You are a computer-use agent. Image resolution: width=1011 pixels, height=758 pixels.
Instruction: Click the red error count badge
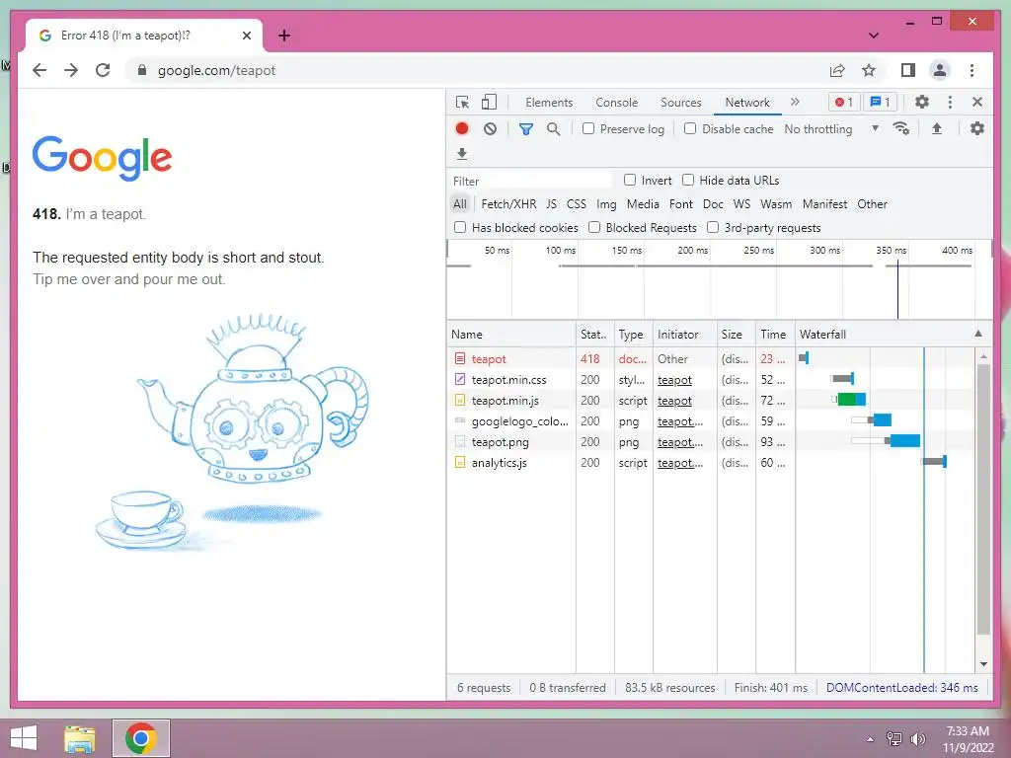click(844, 102)
